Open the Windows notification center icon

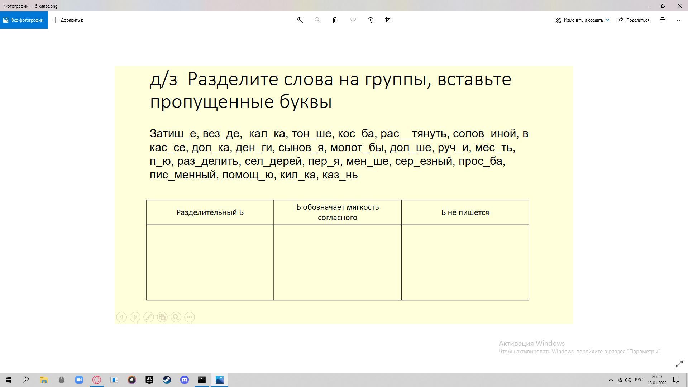coord(676,380)
